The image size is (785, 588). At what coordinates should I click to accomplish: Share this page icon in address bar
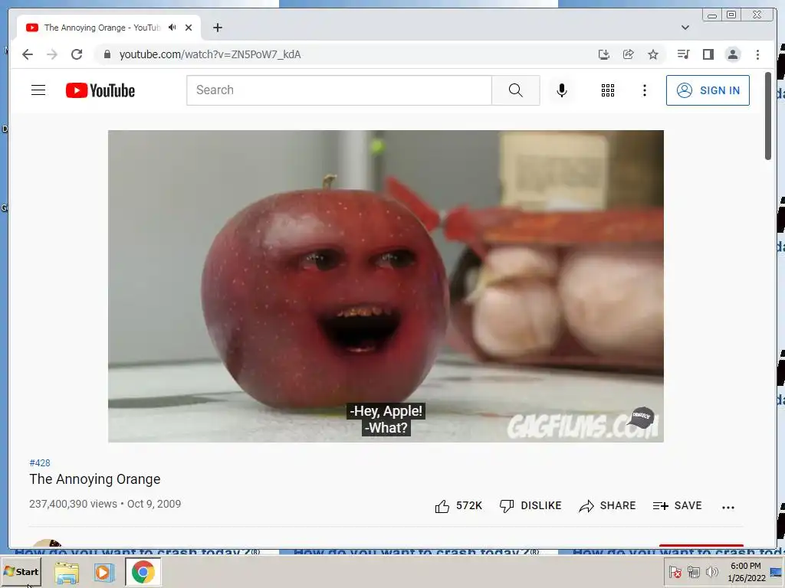(x=629, y=54)
